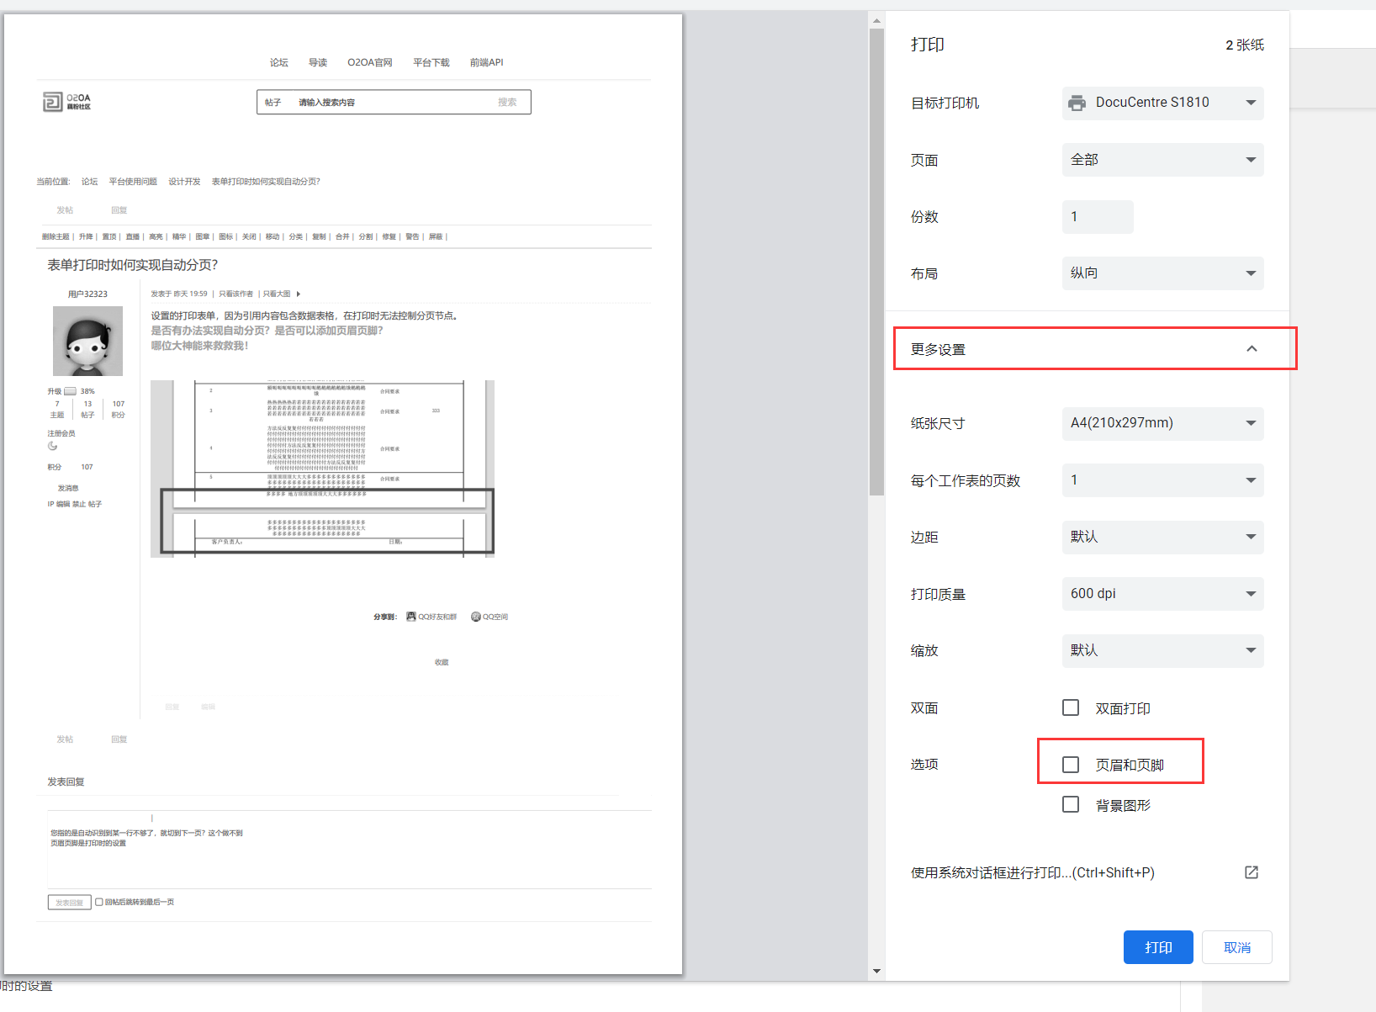
Task: Open the 目标打印机 DocuCentre S1810 dropdown
Action: pos(1163,103)
